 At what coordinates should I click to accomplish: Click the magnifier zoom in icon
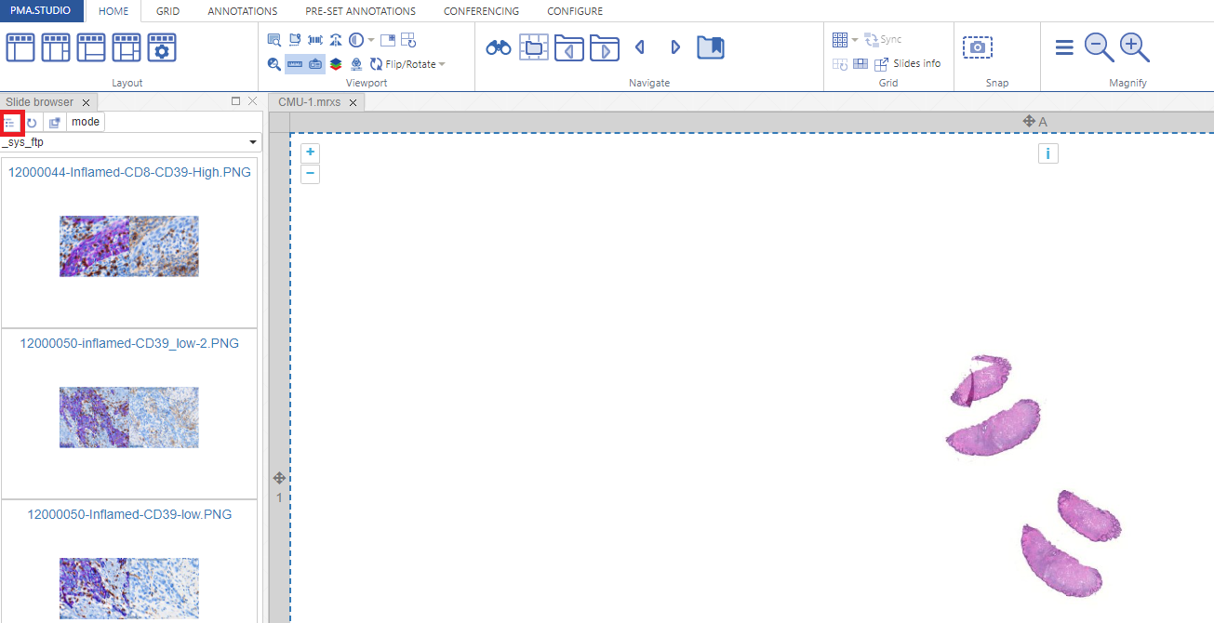(1135, 47)
